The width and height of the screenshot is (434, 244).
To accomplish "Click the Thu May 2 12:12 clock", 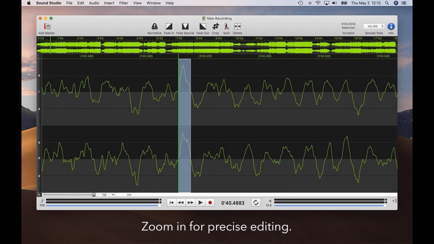I will point(366,3).
